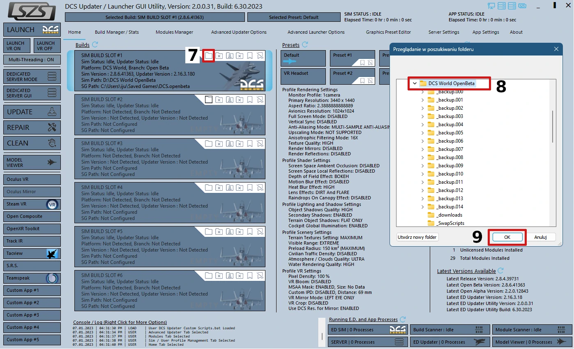Click the SZS badge icon in the title bar

pos(522,6)
